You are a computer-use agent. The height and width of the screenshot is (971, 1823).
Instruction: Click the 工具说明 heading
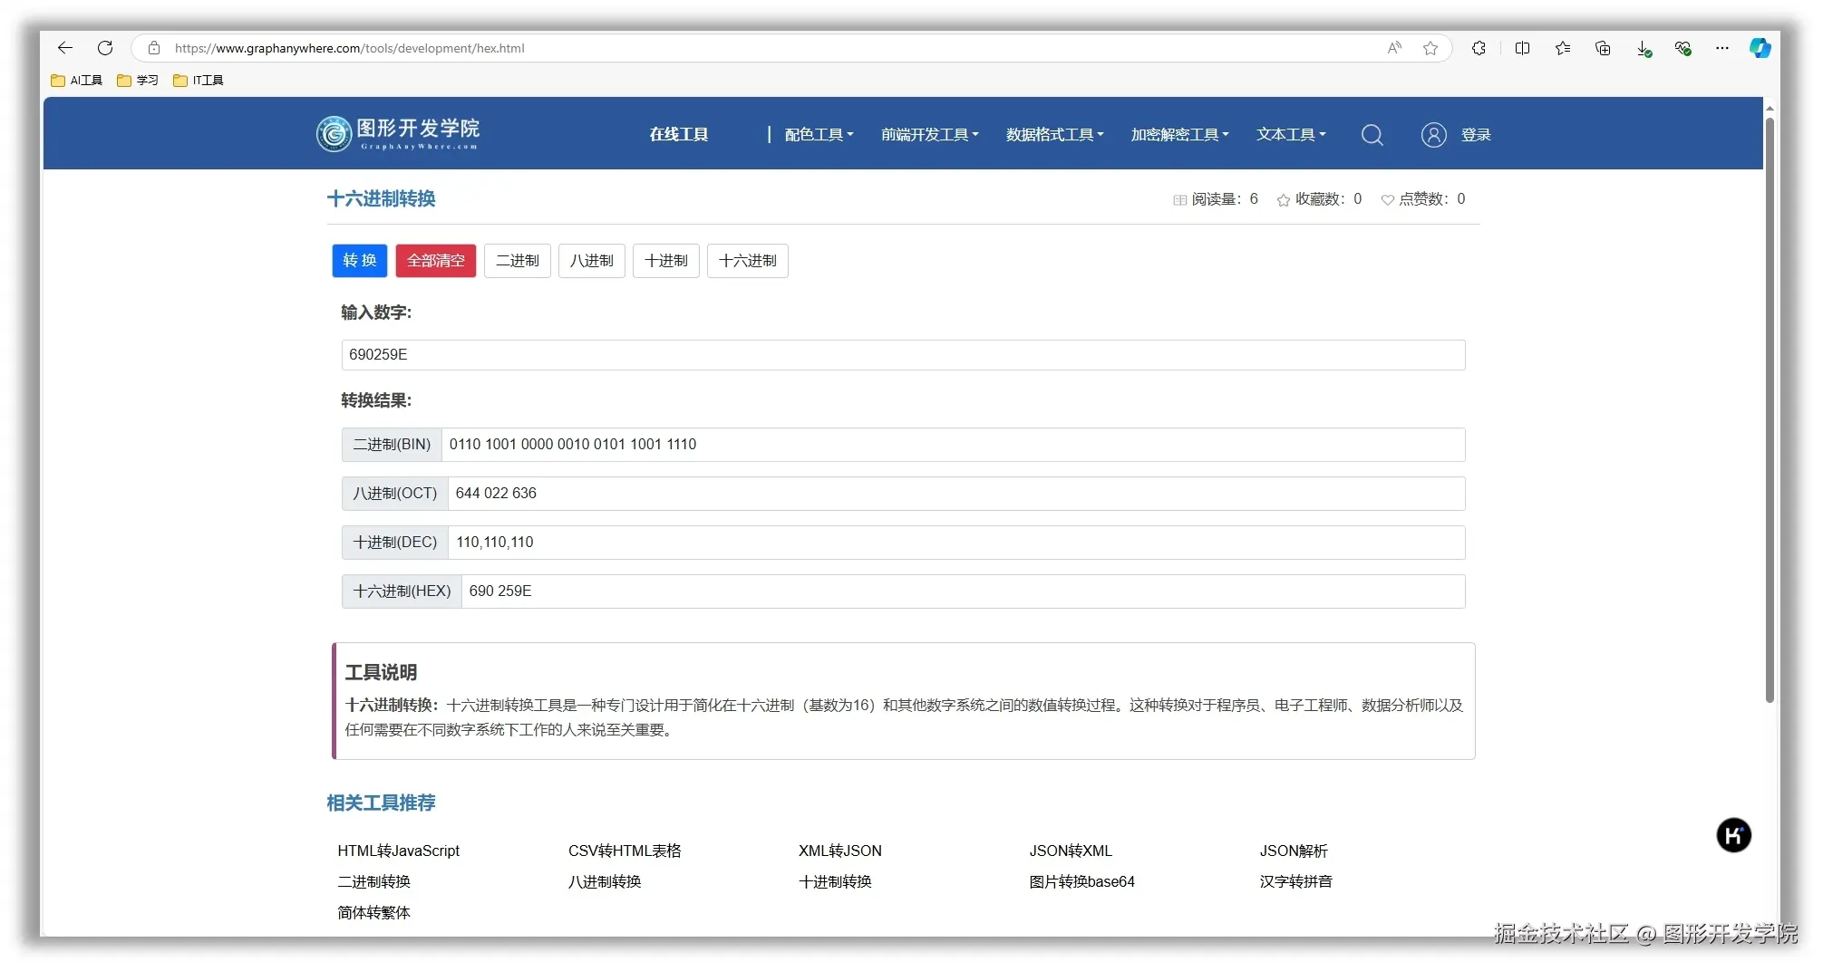[381, 672]
